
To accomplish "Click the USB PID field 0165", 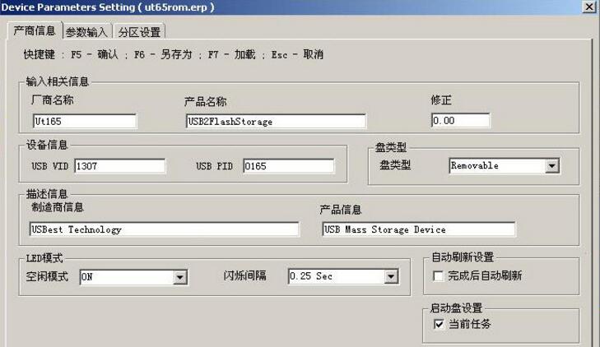I will [x=289, y=166].
